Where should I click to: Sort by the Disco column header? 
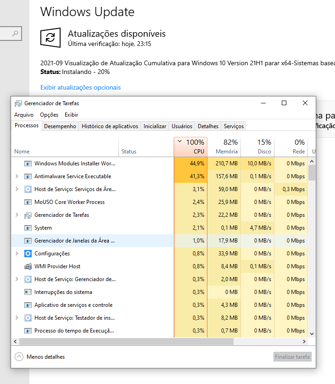[x=257, y=147]
